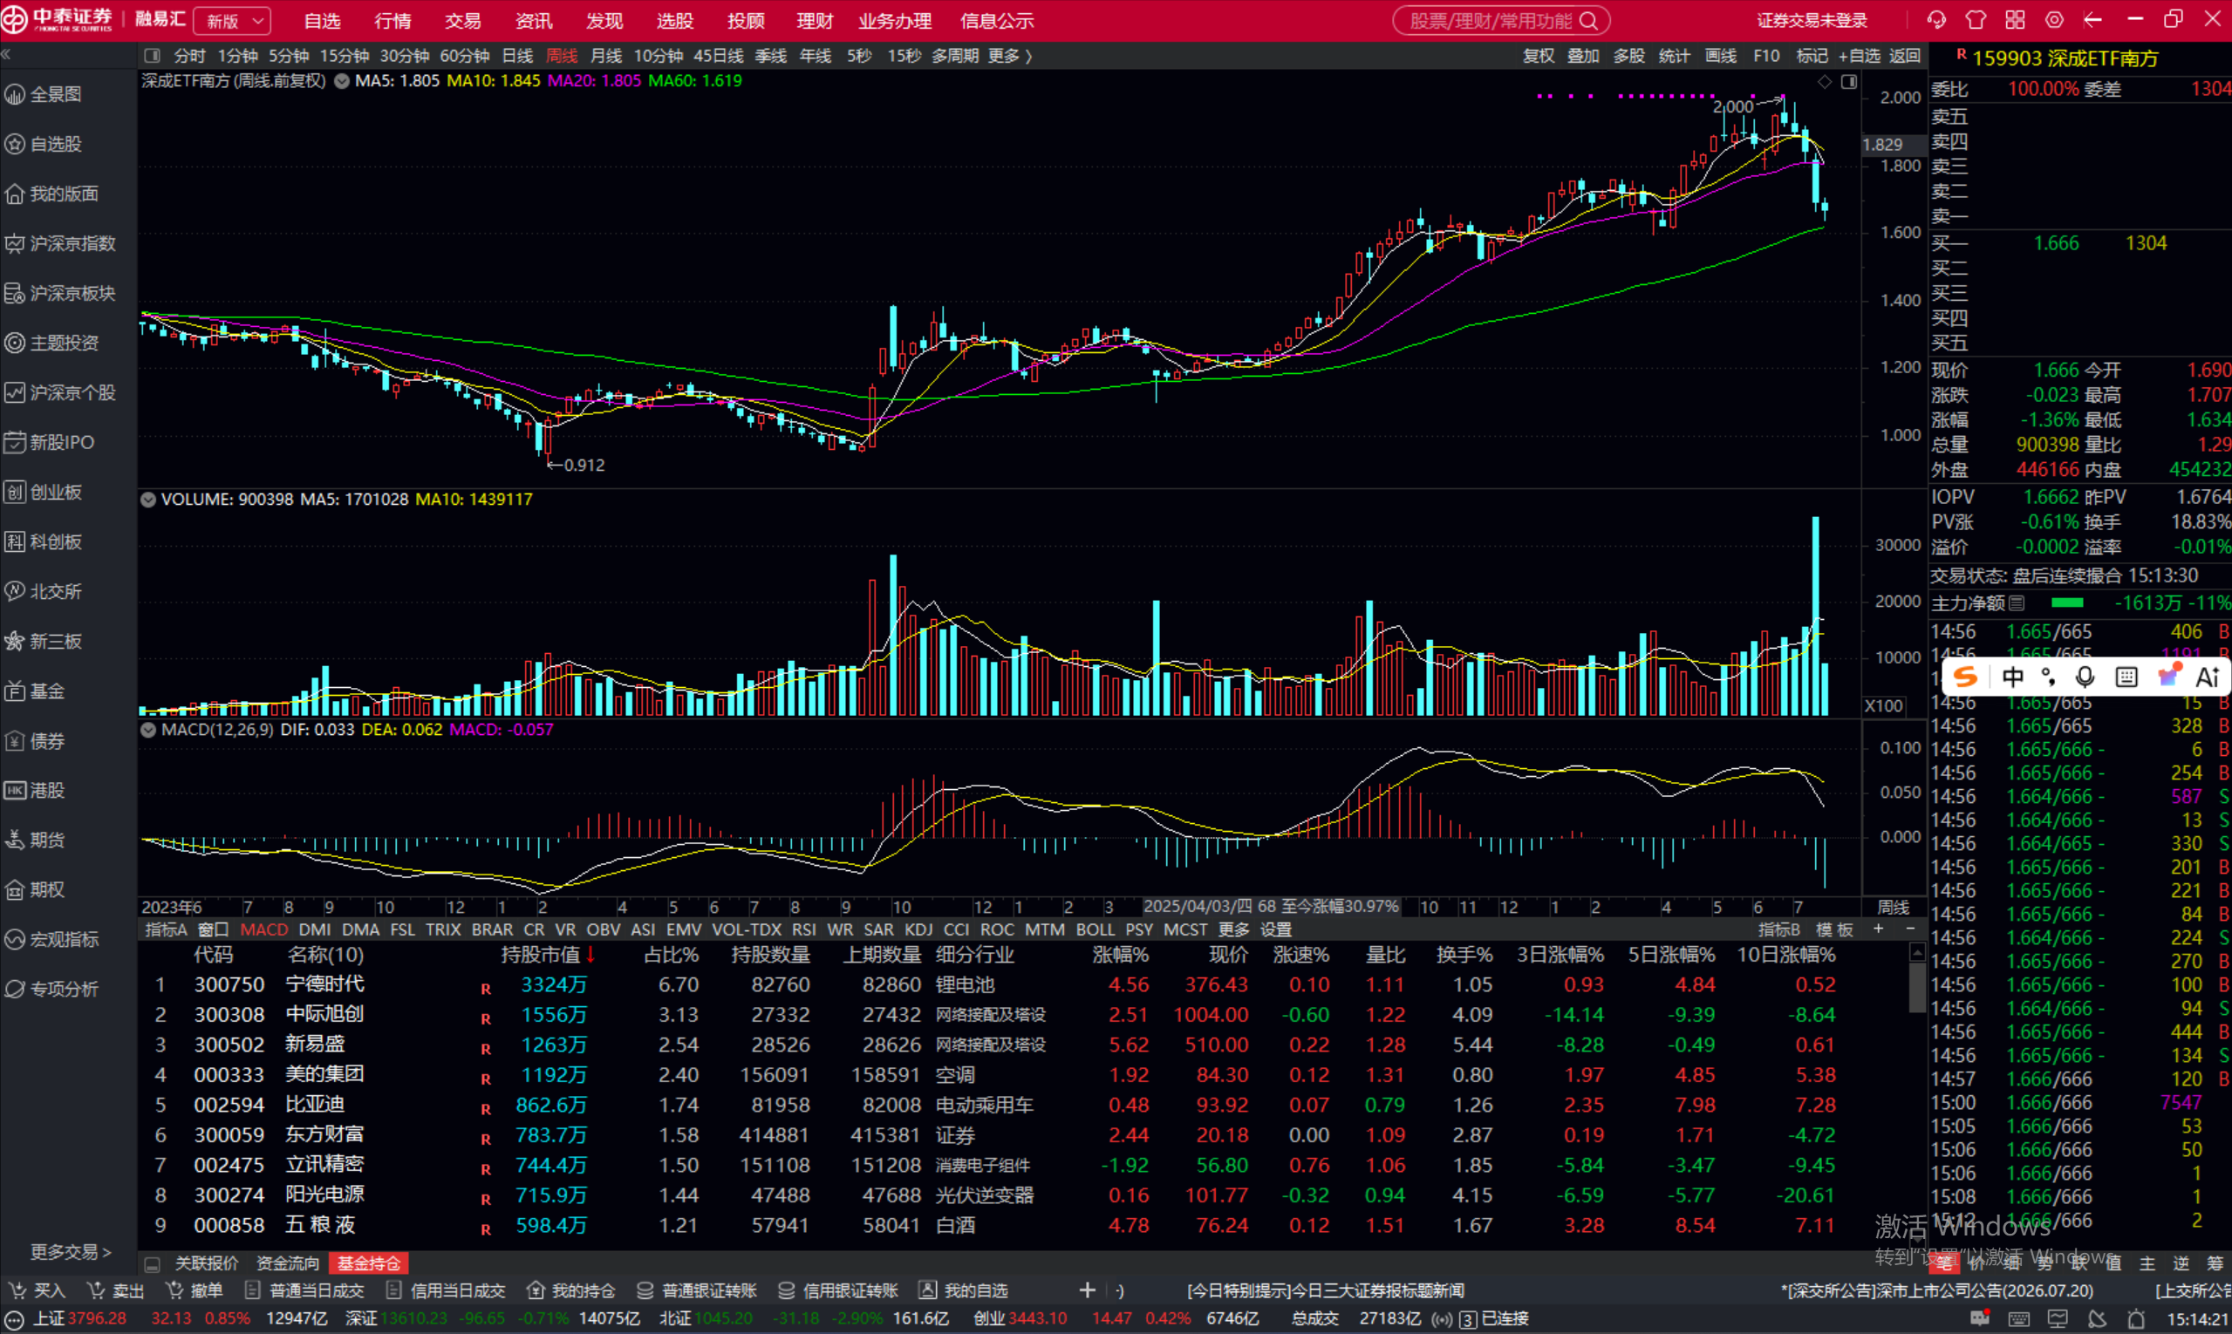Click the customer service headset icon
The width and height of the screenshot is (2232, 1334).
tap(1936, 20)
